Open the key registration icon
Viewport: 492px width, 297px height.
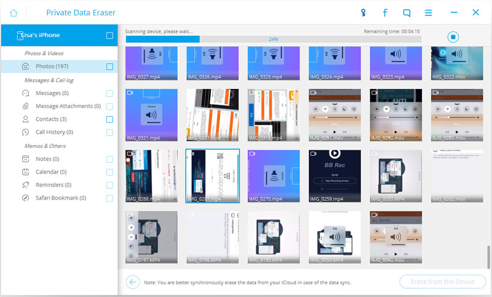[x=363, y=13]
